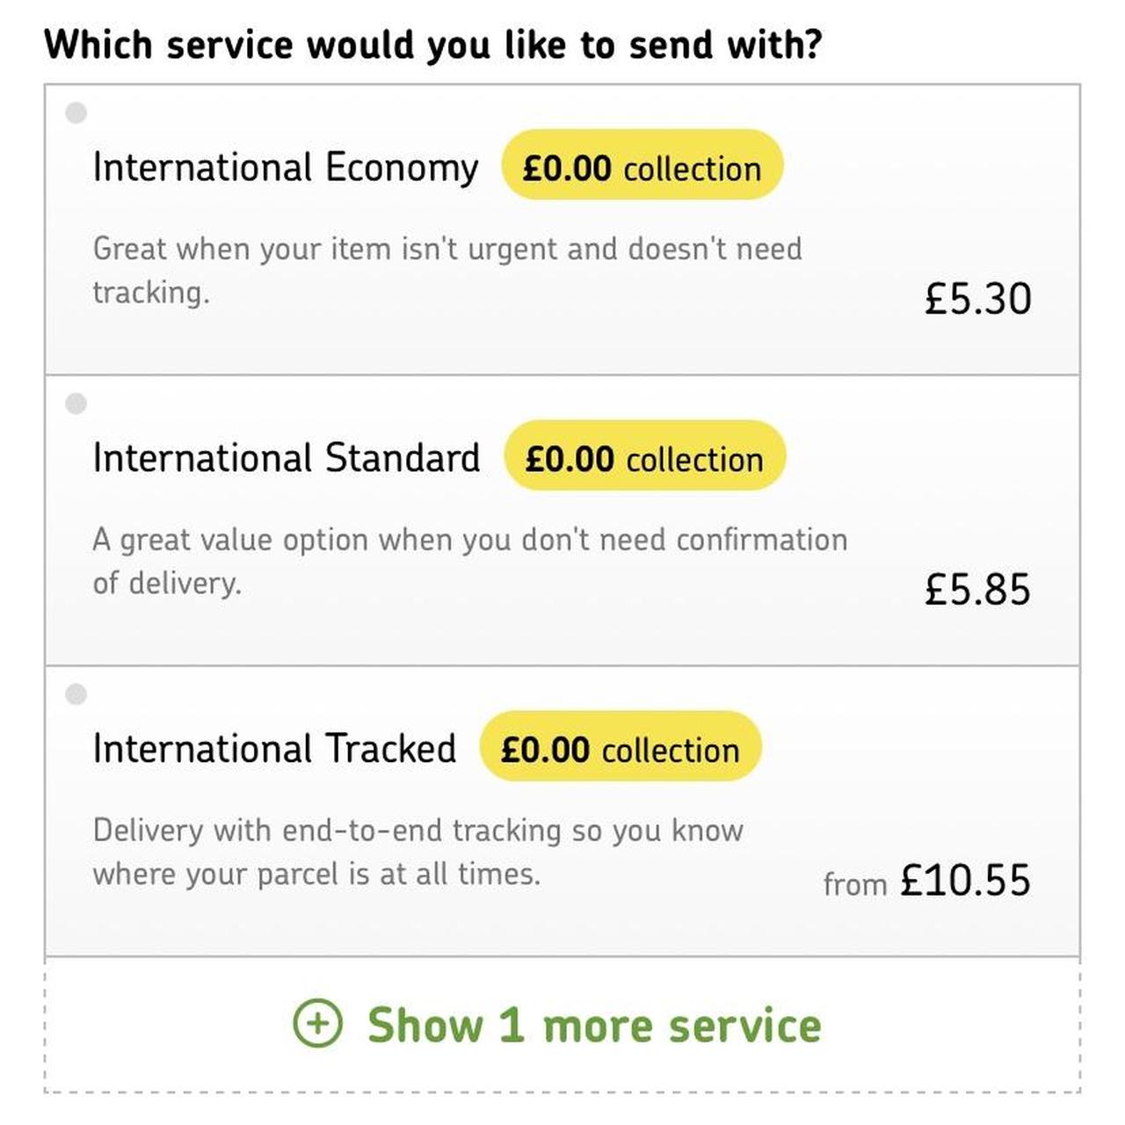Click the word 'from' before the Tracked price
The width and height of the screenshot is (1125, 1125).
(854, 884)
